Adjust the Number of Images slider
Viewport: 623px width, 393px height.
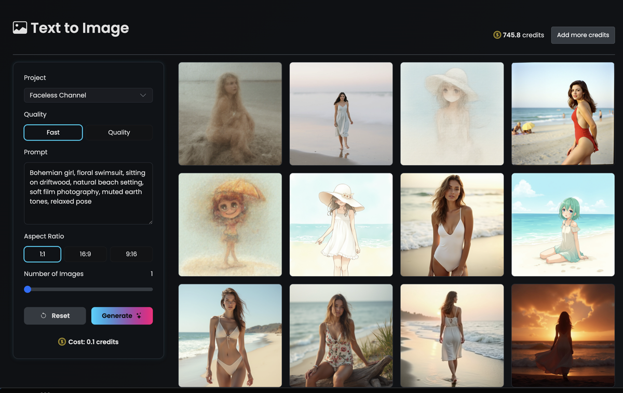pos(28,289)
